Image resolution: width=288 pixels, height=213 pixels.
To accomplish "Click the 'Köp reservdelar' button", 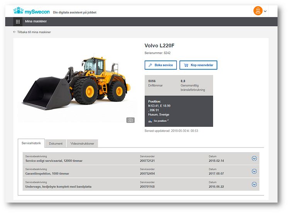I will [x=198, y=65].
